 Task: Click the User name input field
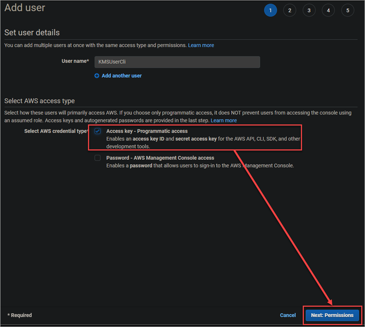177,62
